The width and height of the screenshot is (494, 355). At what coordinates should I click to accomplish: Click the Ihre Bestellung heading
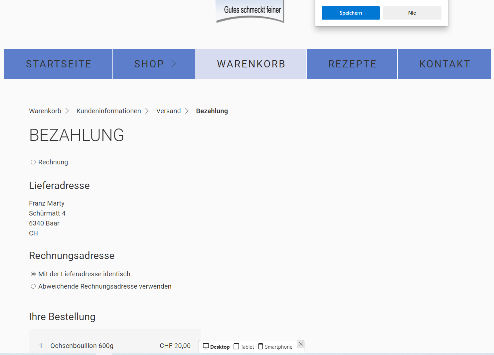(x=62, y=316)
